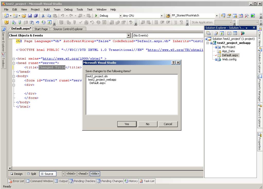The height and width of the screenshot is (189, 263).
Task: Click Yes to save changes
Action: 127,124
